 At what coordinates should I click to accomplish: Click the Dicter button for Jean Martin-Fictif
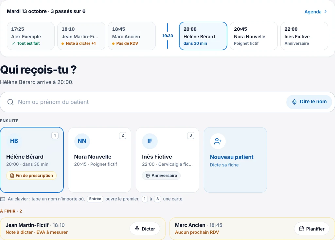click(x=145, y=229)
